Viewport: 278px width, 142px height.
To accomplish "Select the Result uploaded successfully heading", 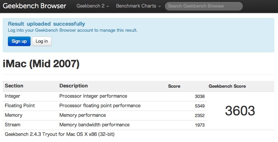I will [46, 24].
